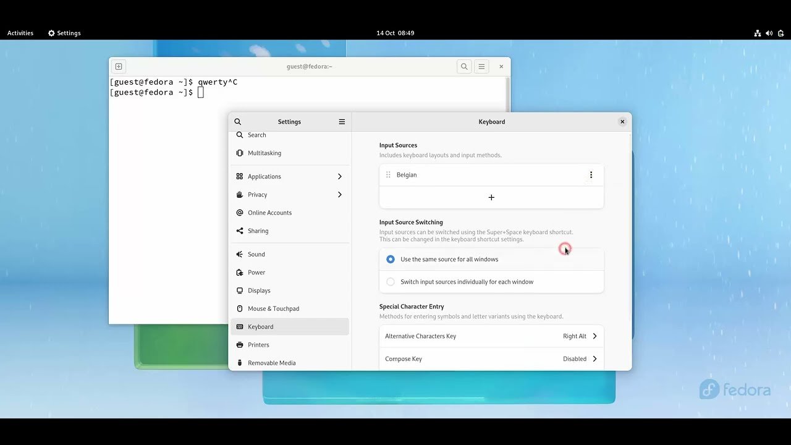Click the power icon in top bar
791x445 pixels.
tap(781, 33)
